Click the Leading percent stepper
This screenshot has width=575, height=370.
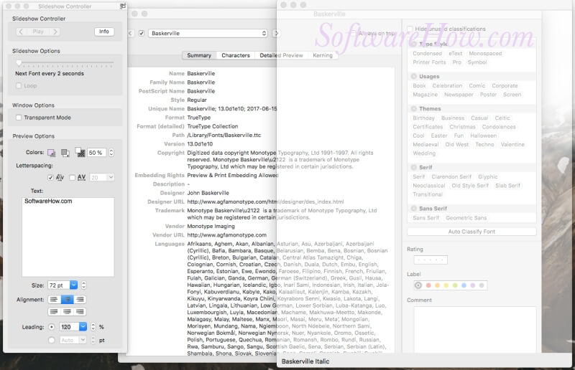click(93, 327)
